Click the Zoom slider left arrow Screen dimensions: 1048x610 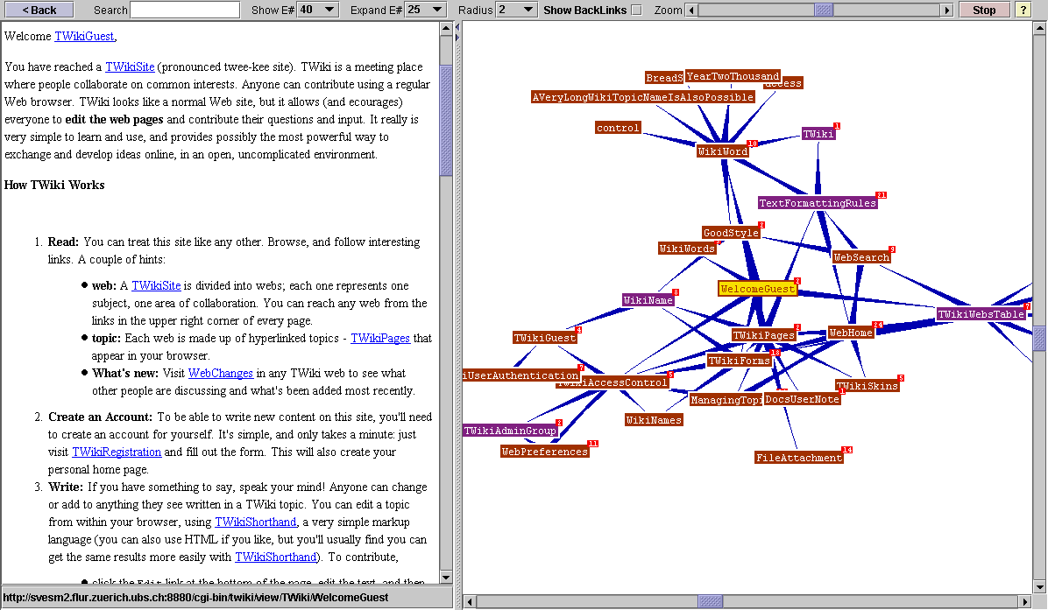pyautogui.click(x=691, y=11)
